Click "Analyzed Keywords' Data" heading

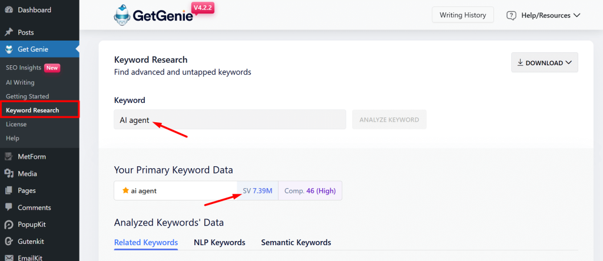pyautogui.click(x=169, y=222)
